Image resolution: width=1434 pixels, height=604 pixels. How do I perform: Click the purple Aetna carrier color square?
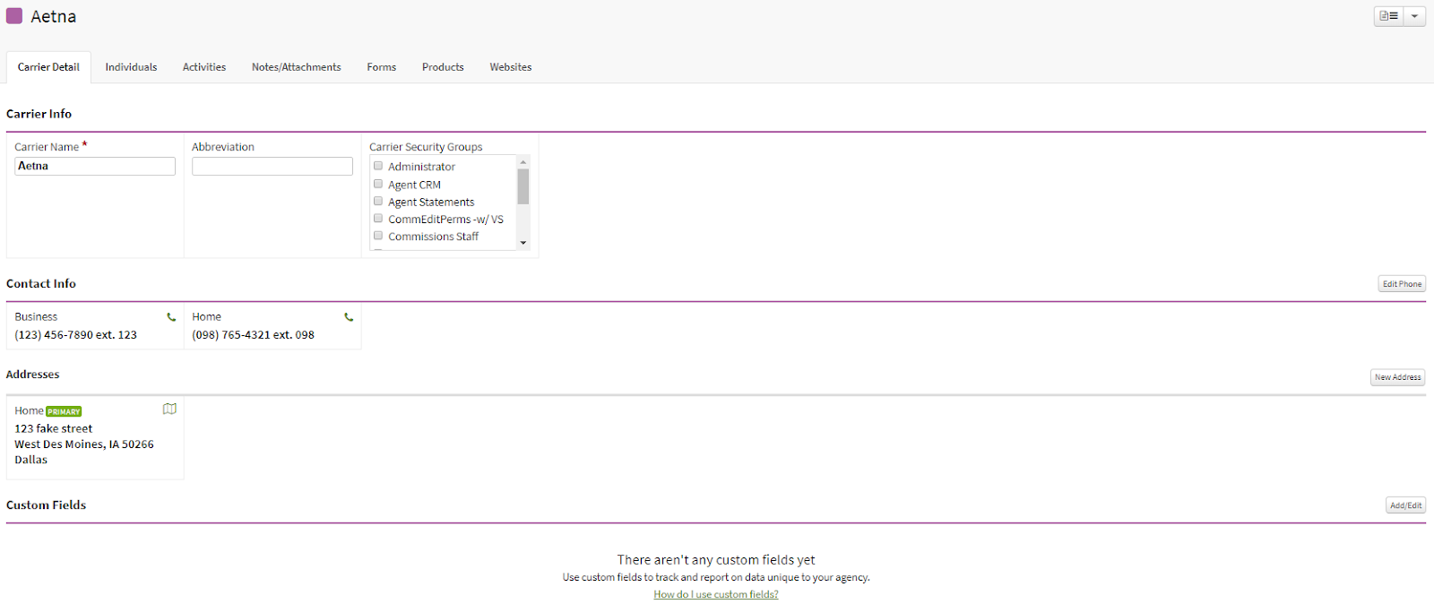click(14, 16)
